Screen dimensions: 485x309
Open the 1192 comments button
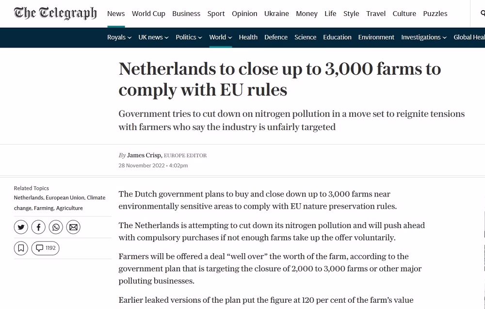click(45, 248)
